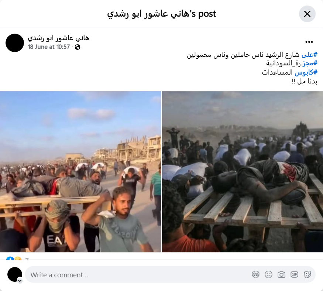Screen dimensions: 323x291
Task: Click your own avatar beside comment box
Action: [15, 274]
